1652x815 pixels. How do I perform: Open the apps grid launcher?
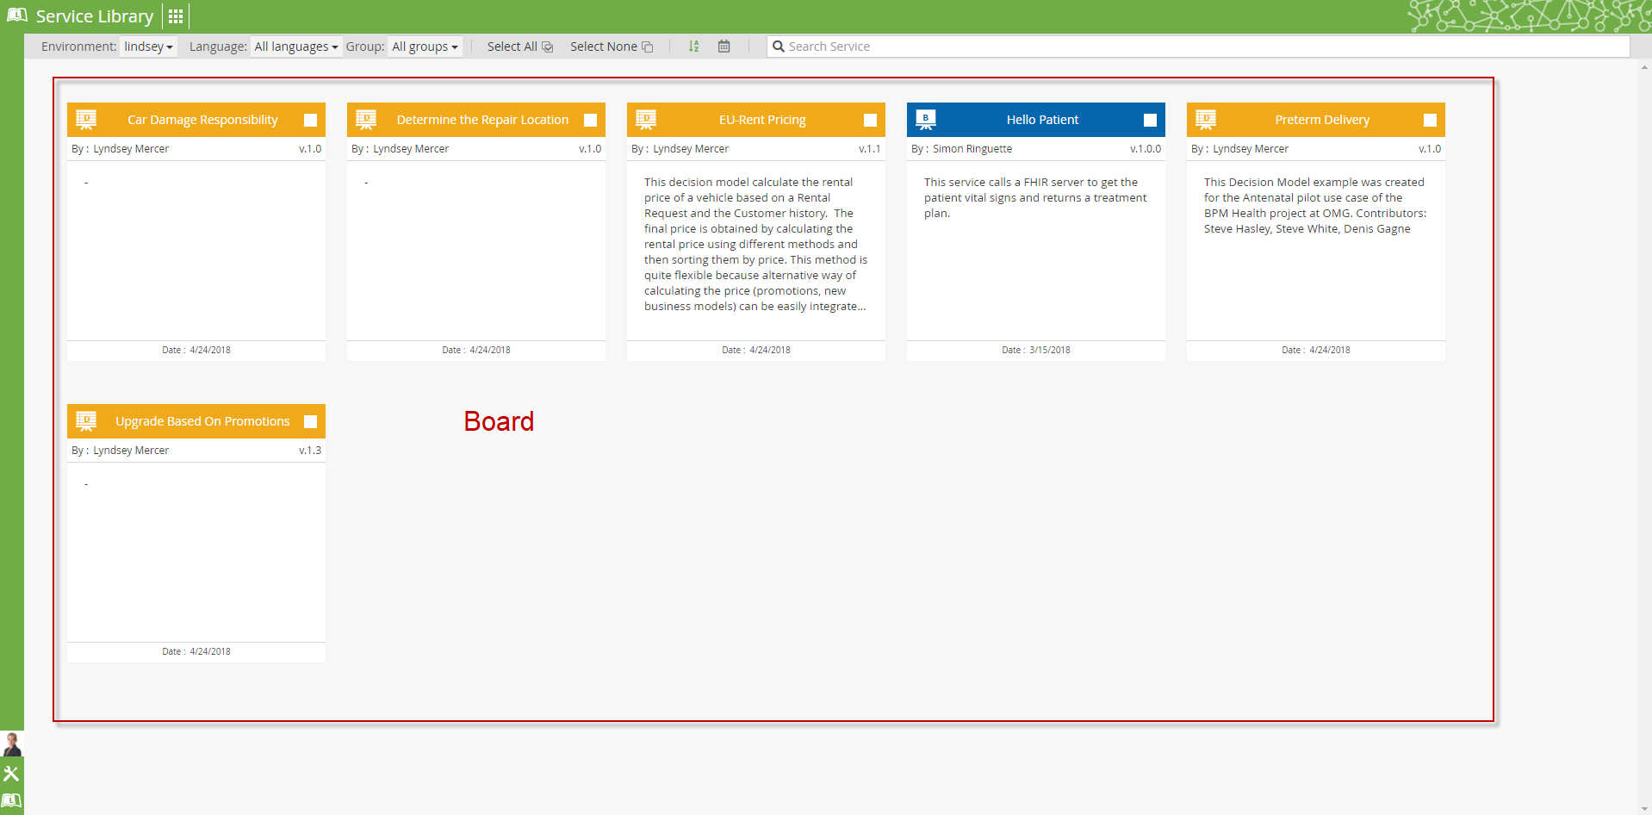point(176,16)
